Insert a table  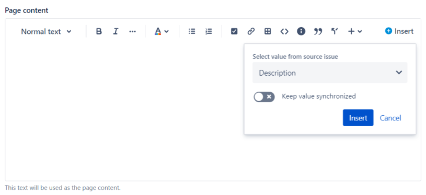tap(268, 31)
